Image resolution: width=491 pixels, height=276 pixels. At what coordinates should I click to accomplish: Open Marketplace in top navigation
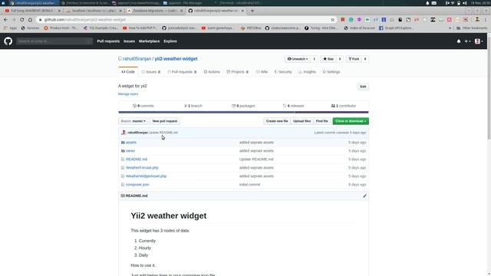[x=149, y=41]
